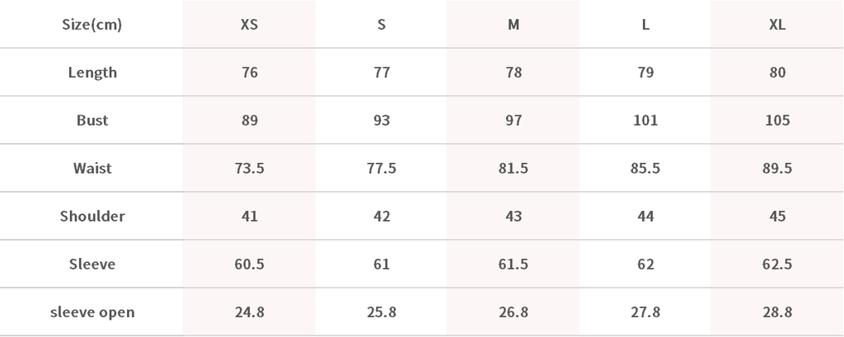This screenshot has height=337, width=844.
Task: Click the Sleeve value 61 for size S
Action: click(381, 264)
